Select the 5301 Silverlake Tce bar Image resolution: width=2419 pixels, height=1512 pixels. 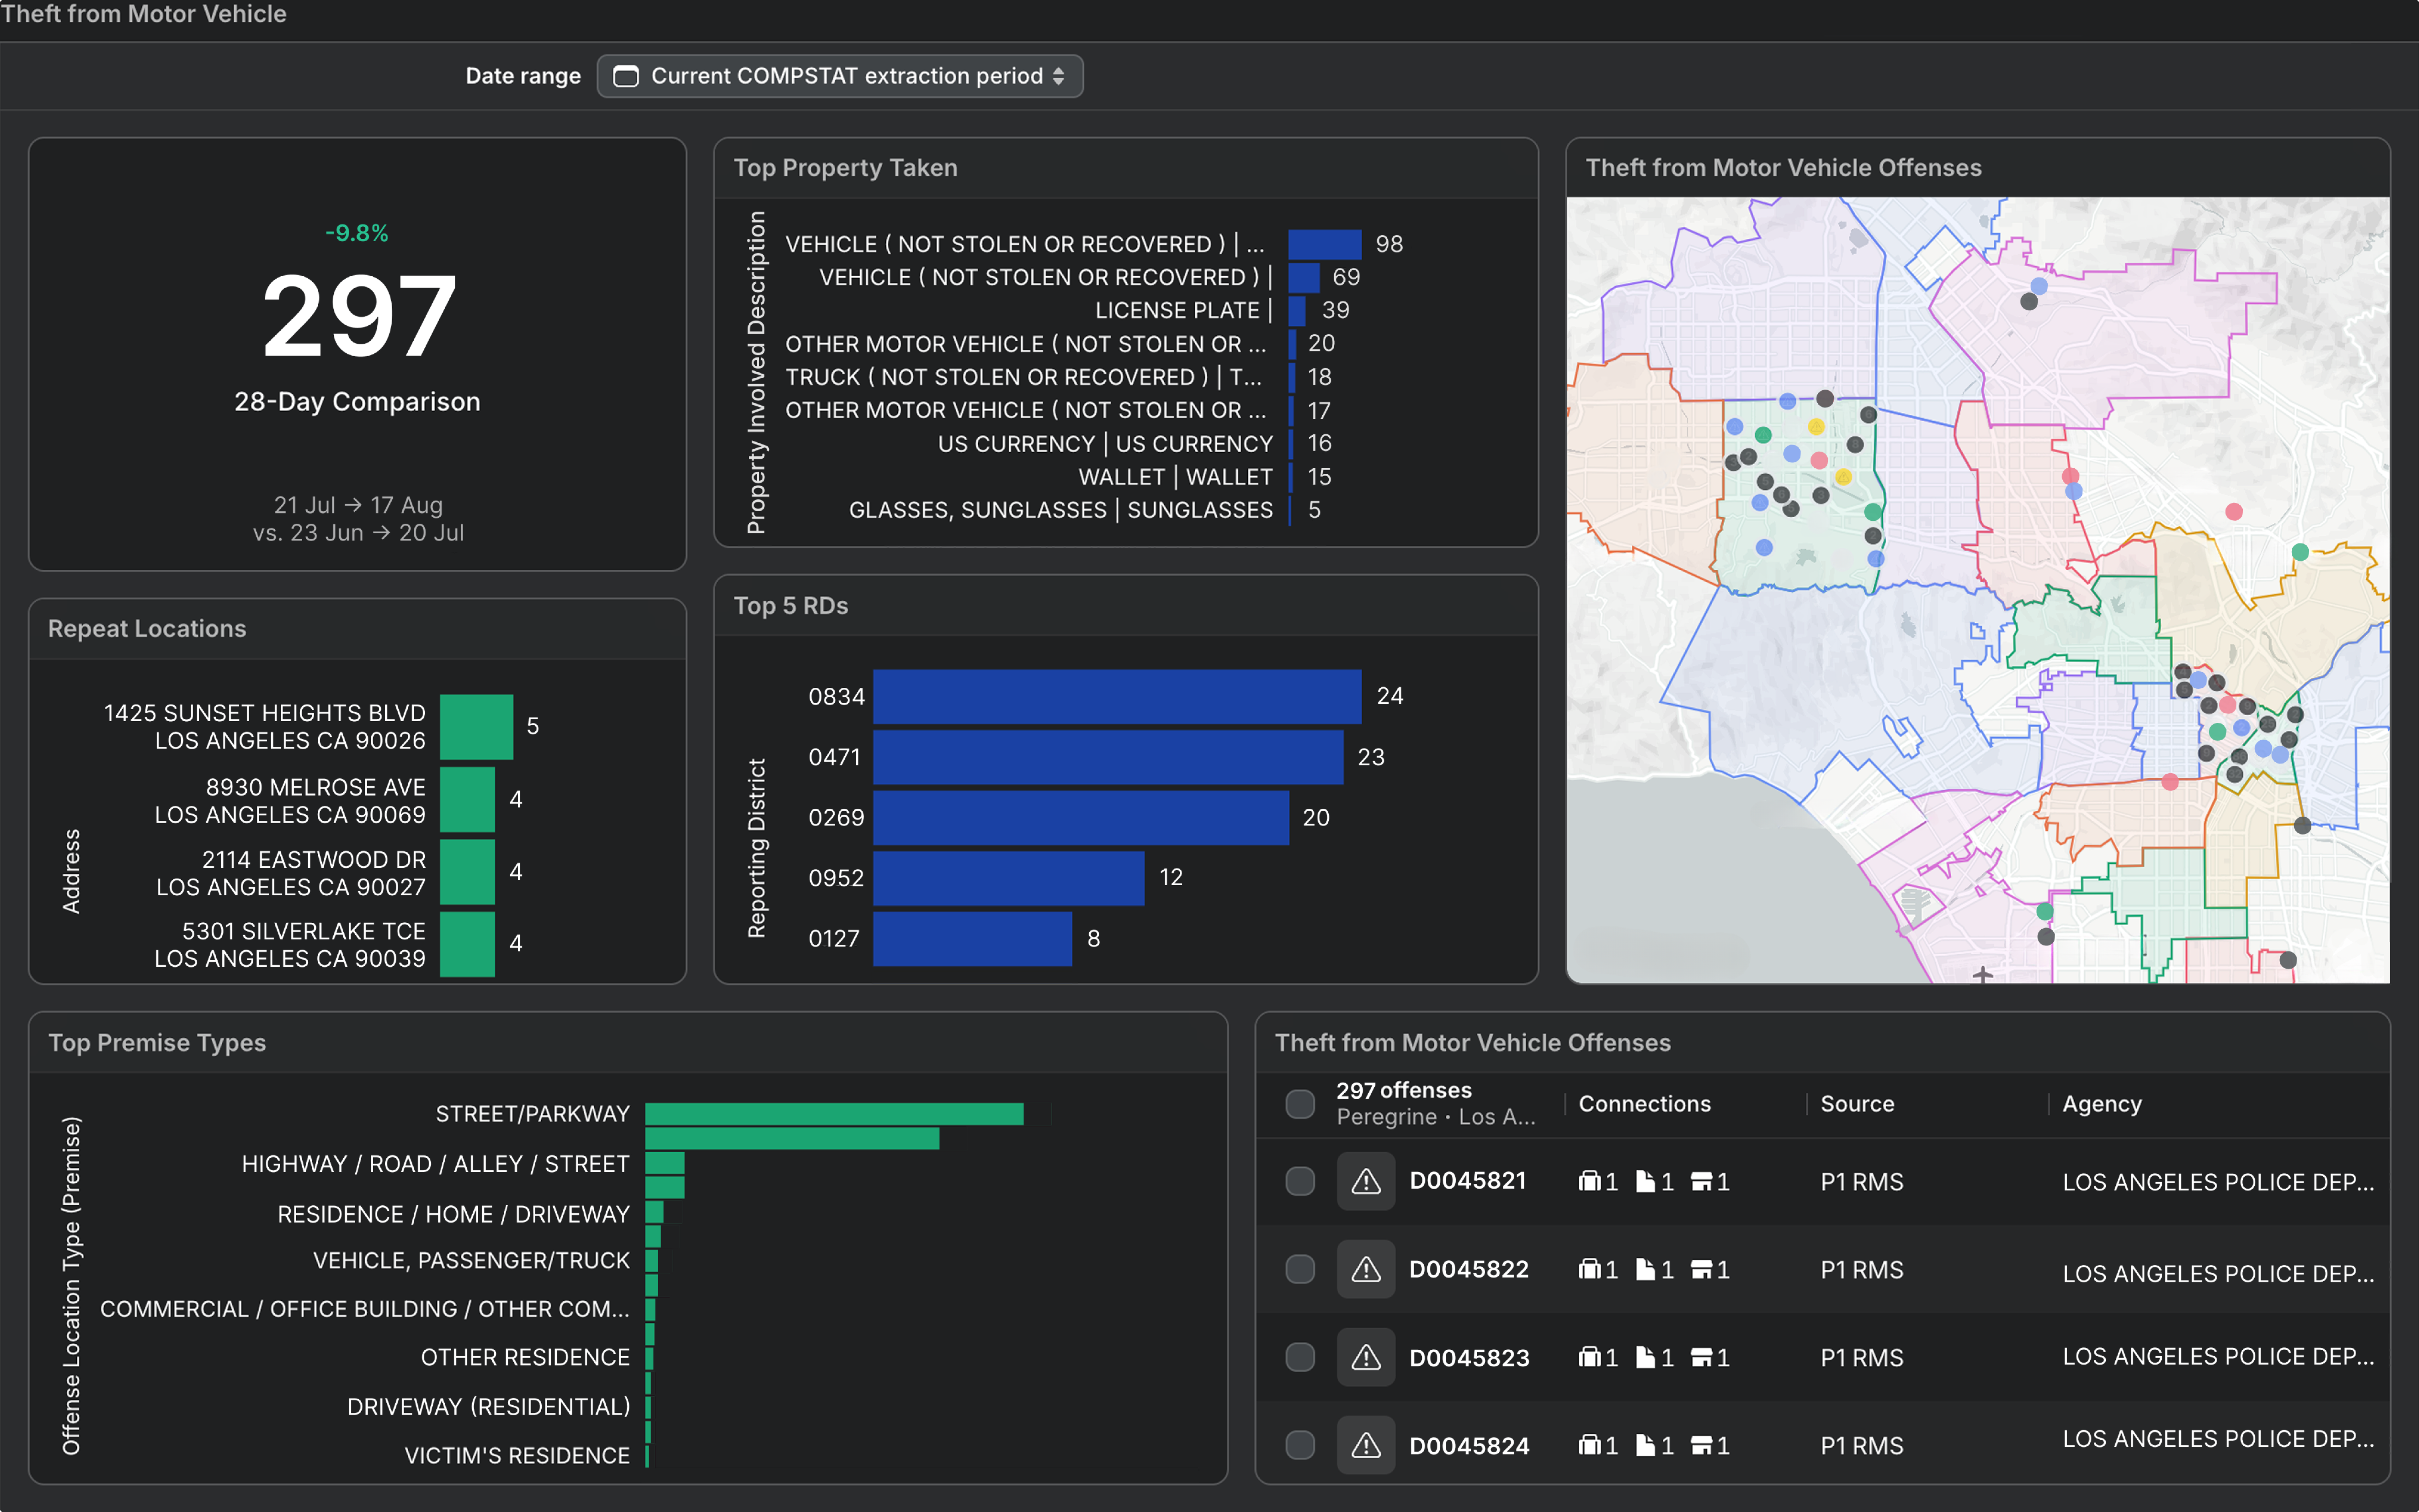point(467,944)
